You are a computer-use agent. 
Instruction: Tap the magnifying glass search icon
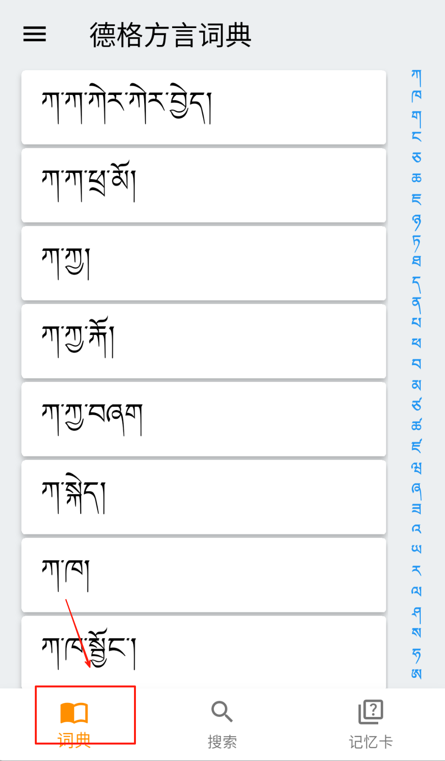point(222,712)
